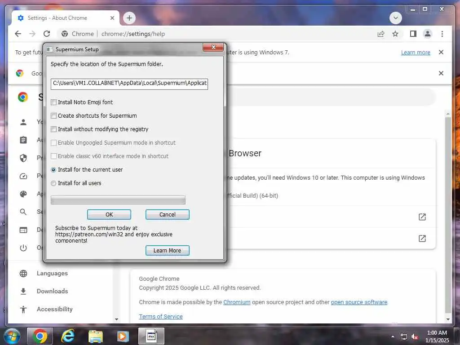Click the Supermium Setup progress bar
460x345 pixels.
pos(118,200)
